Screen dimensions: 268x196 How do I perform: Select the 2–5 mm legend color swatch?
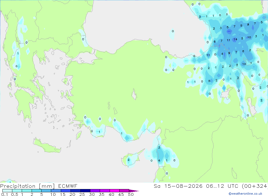(x=36, y=191)
